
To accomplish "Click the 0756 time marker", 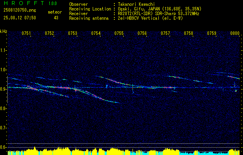I will click(x=142, y=33).
